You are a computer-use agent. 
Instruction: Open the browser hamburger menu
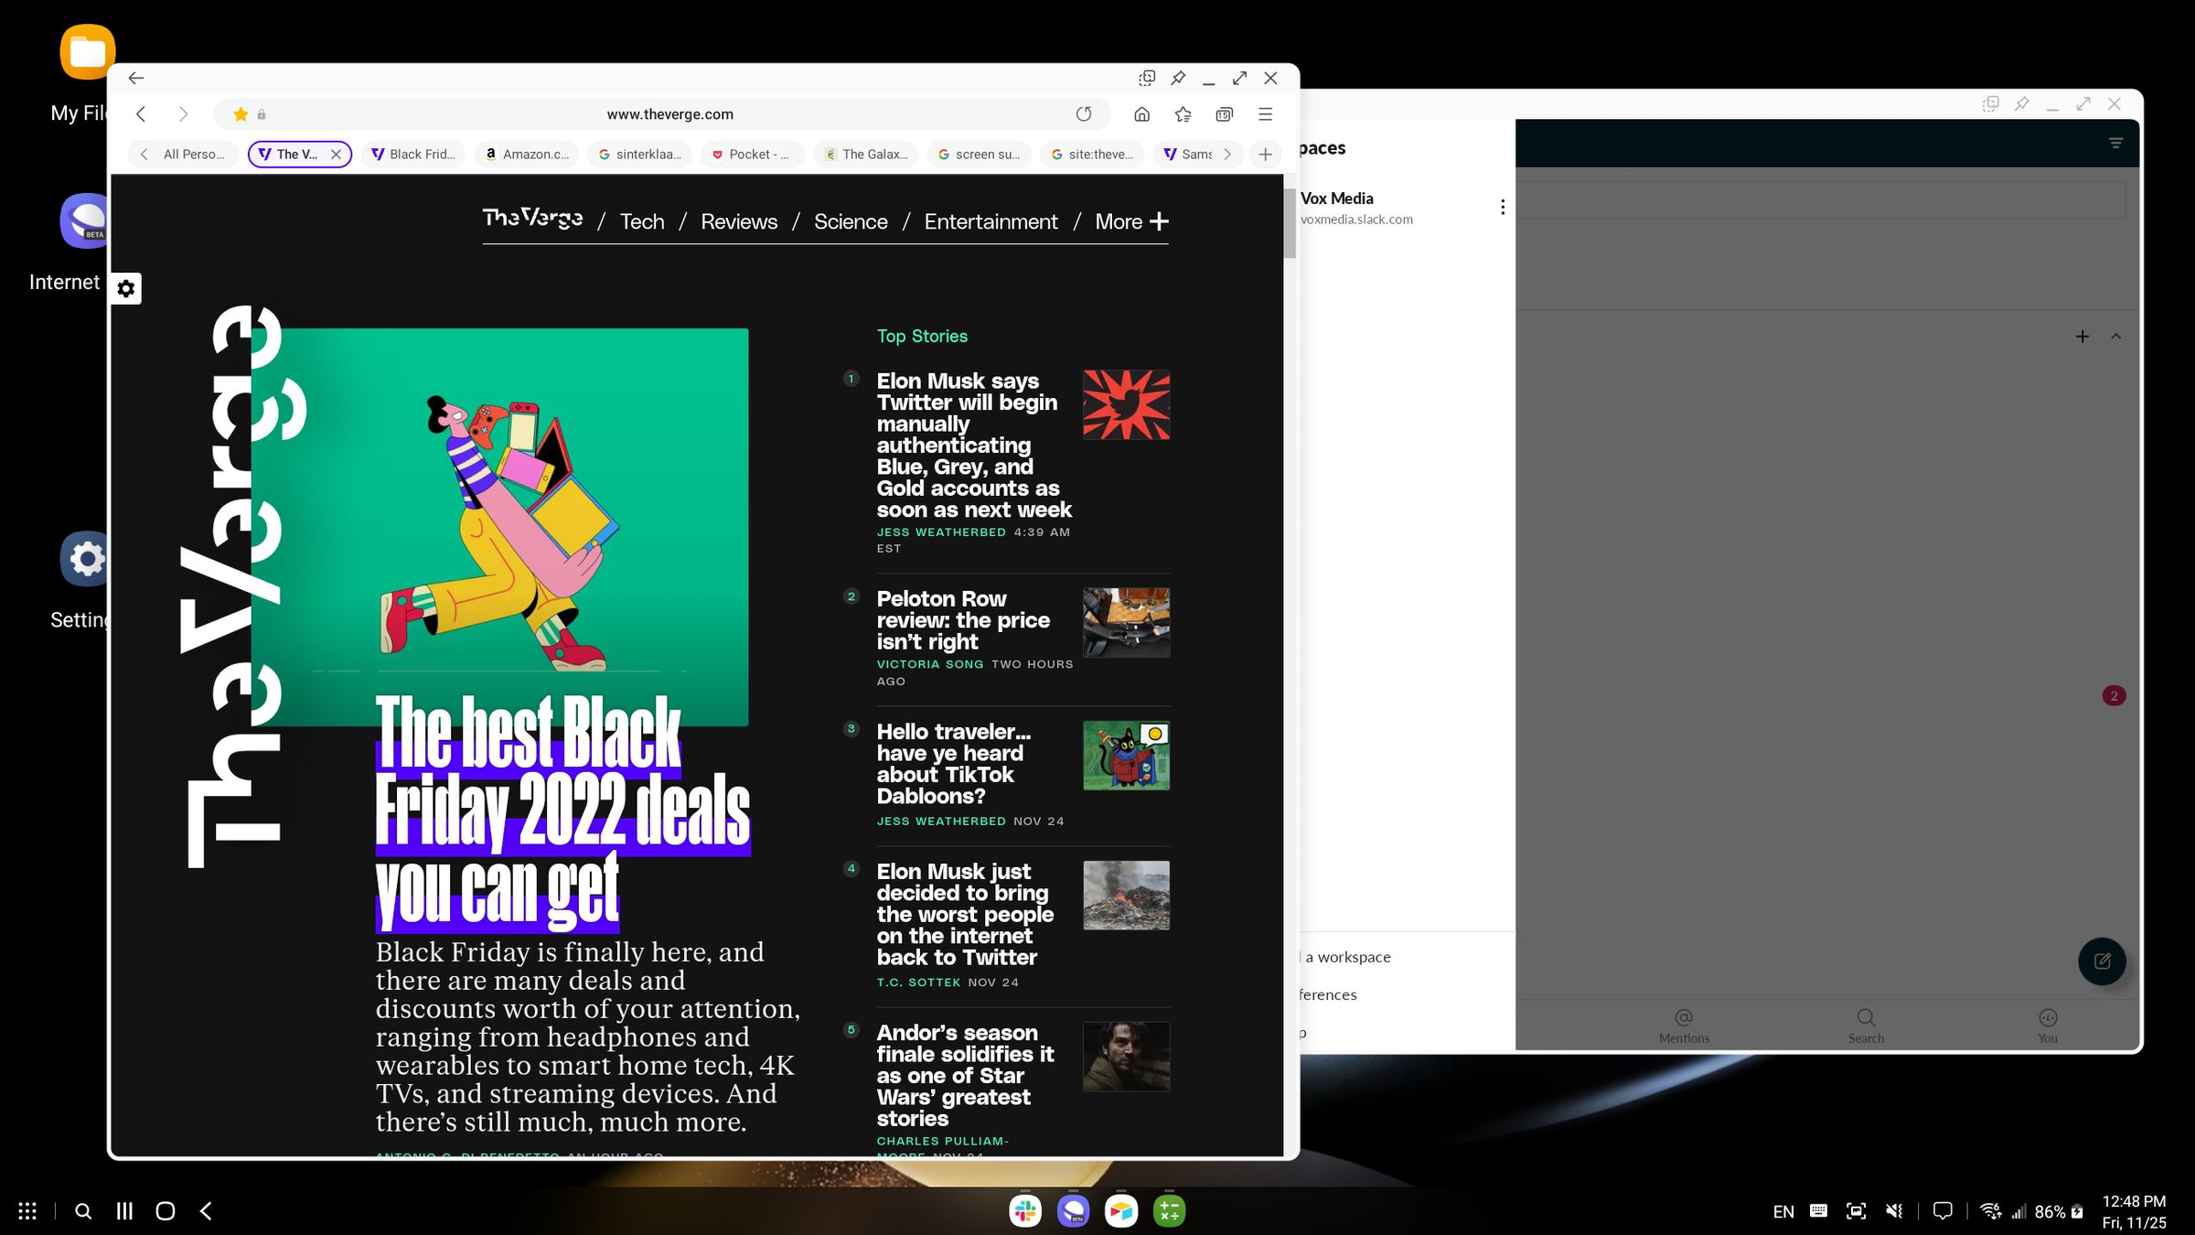[x=1266, y=114]
